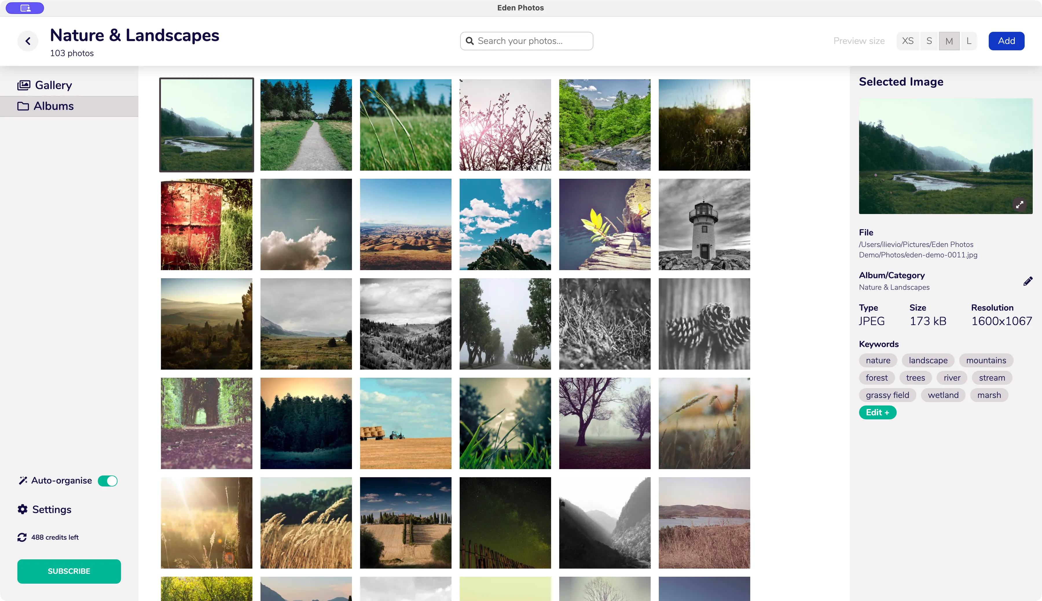The height and width of the screenshot is (601, 1042).
Task: Click the large selected image preview
Action: pyautogui.click(x=946, y=156)
